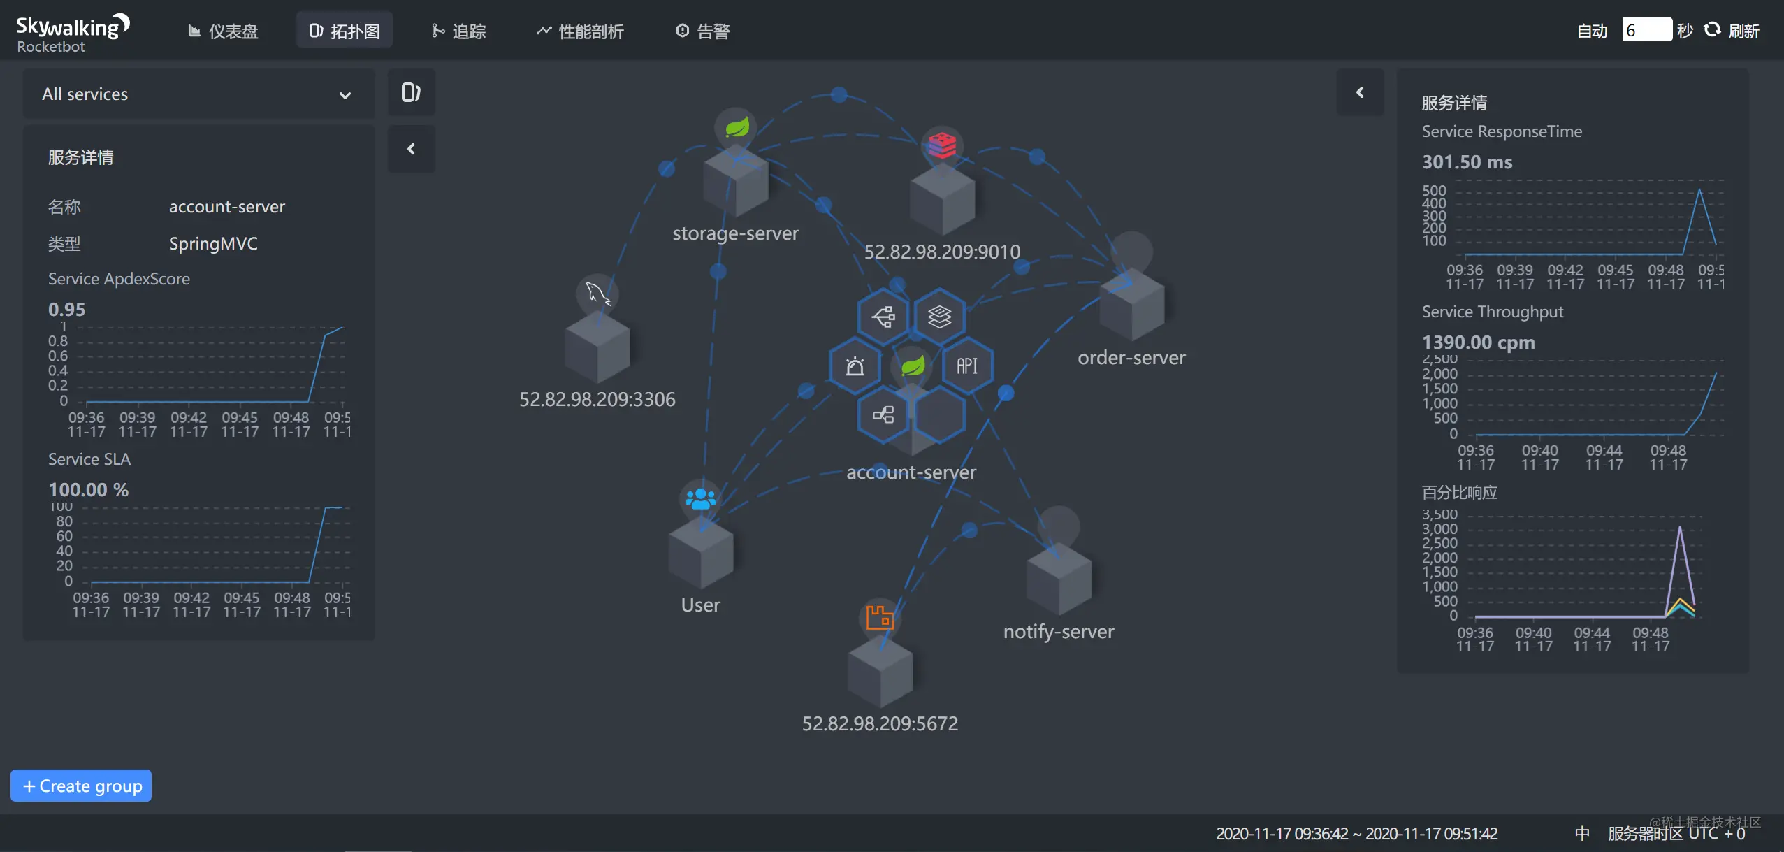Click the Create group button
Image resolution: width=1784 pixels, height=852 pixels.
point(81,786)
